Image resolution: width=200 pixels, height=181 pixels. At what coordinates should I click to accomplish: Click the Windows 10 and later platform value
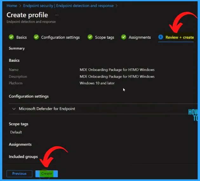tap(97, 83)
